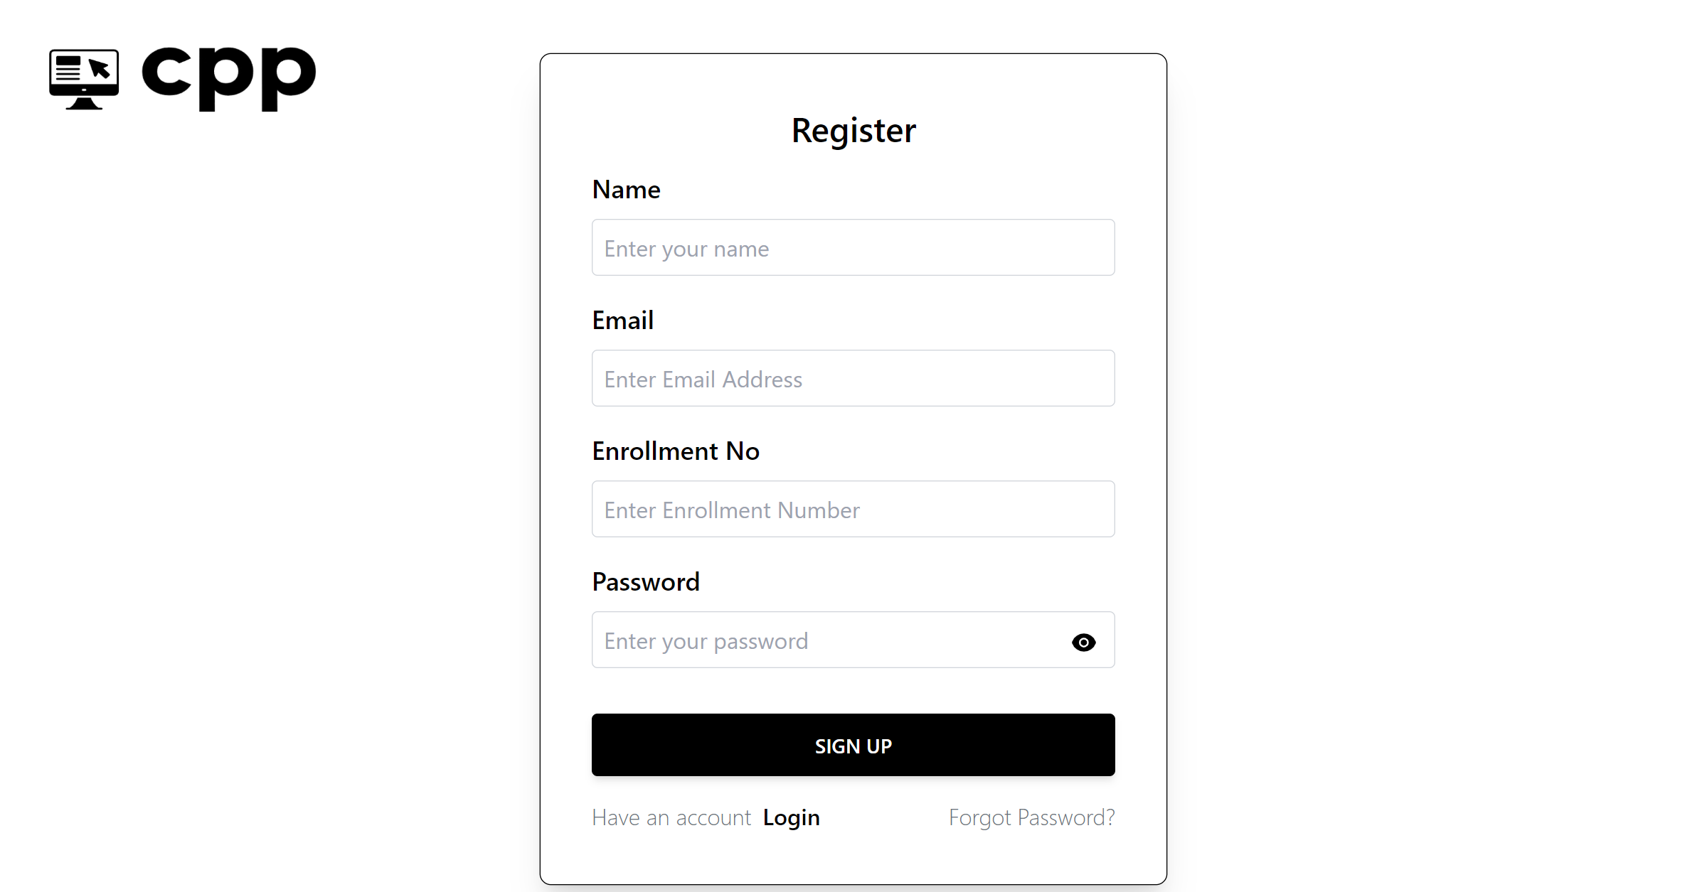The height and width of the screenshot is (892, 1707).
Task: Click the cpp wordmark logo
Action: tap(228, 79)
